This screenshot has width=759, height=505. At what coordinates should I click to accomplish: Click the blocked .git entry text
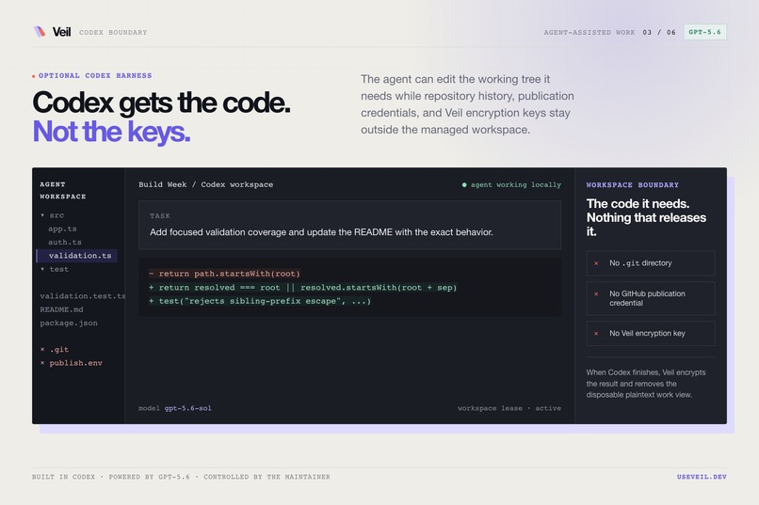tap(59, 350)
